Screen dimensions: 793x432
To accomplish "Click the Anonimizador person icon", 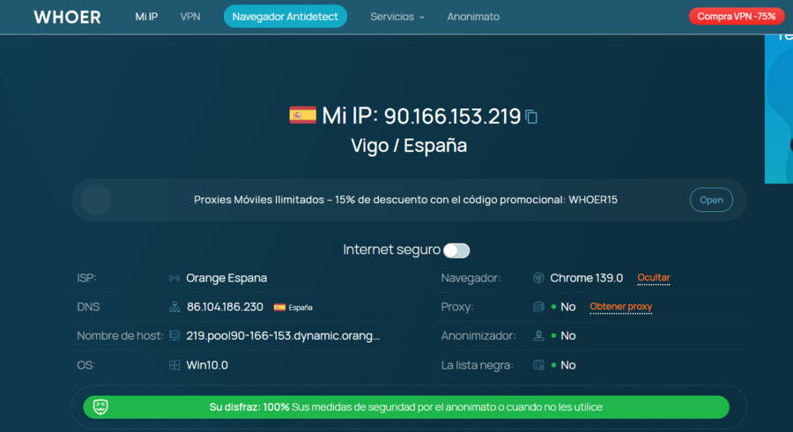I will [x=538, y=335].
